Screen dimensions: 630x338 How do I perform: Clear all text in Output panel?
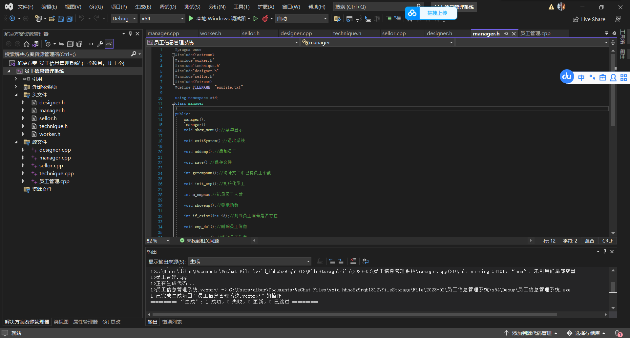pos(353,262)
